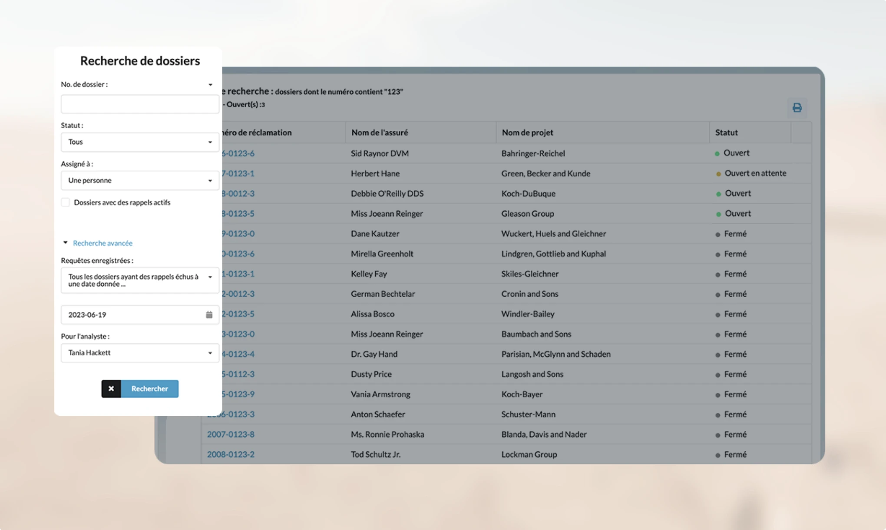Image resolution: width=886 pixels, height=530 pixels.
Task: Click grey status dot for Dane Kautzer
Action: click(x=717, y=234)
